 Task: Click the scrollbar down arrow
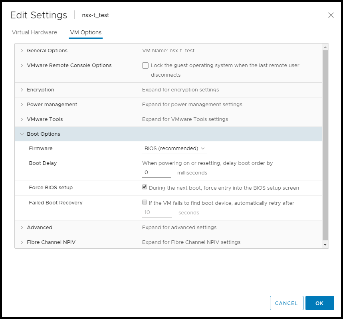[x=325, y=244]
